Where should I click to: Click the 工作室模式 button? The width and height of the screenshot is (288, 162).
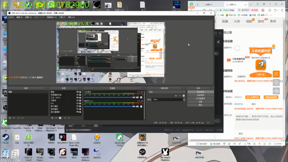201,99
